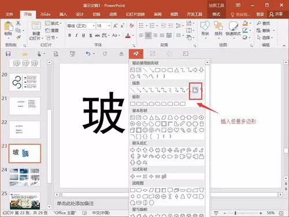Select the Freeform polygon shape in Lines
Screen dimensions: 289x217
tap(195, 90)
